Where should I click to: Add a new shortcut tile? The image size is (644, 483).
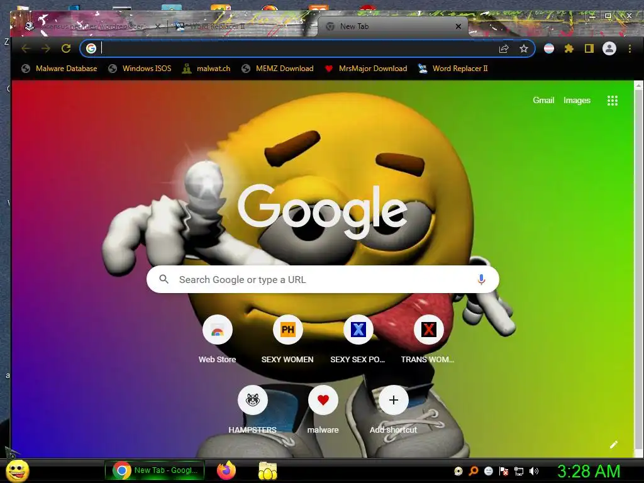(394, 410)
